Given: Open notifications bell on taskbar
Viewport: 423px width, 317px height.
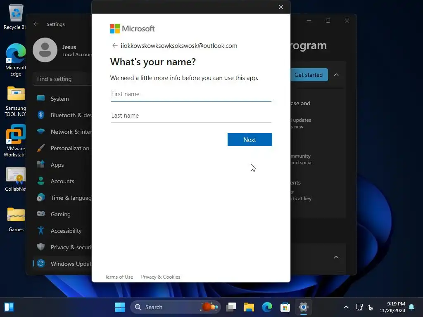Looking at the screenshot, I should [x=412, y=307].
